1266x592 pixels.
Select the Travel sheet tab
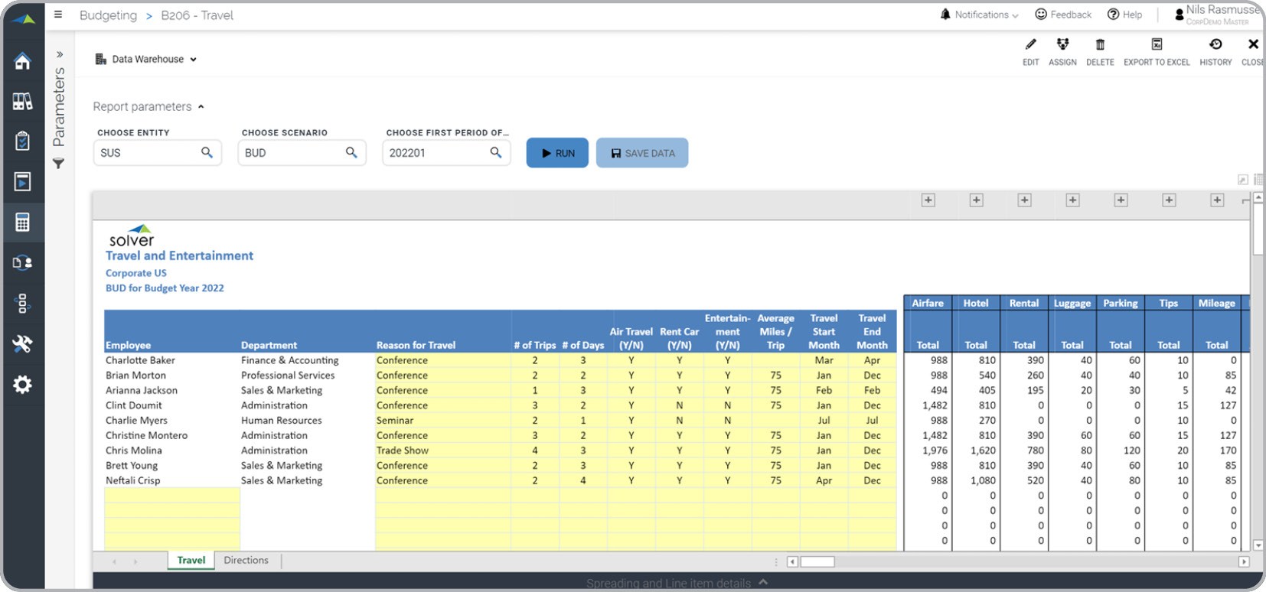(191, 561)
